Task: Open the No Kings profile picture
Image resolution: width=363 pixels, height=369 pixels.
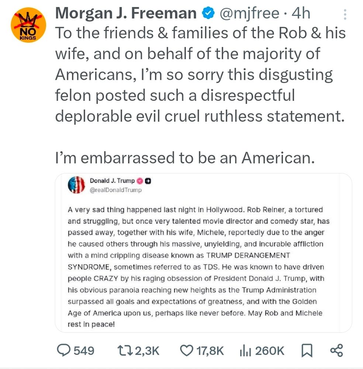Action: pyautogui.click(x=28, y=26)
